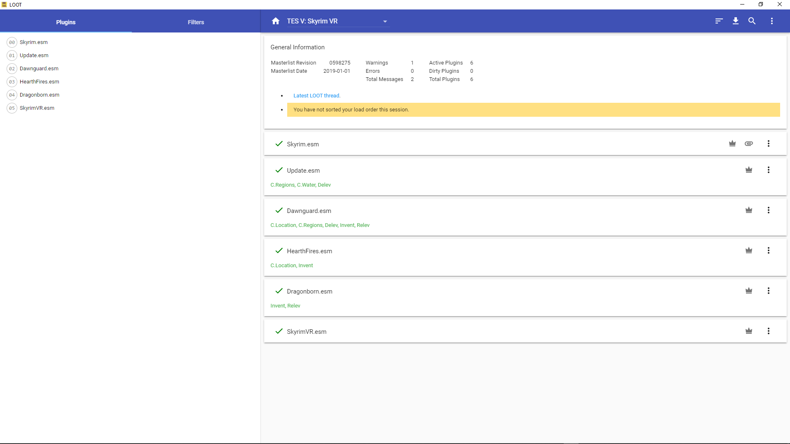Click the 00 load order index badge
Image resolution: width=790 pixels, height=444 pixels.
click(12, 42)
